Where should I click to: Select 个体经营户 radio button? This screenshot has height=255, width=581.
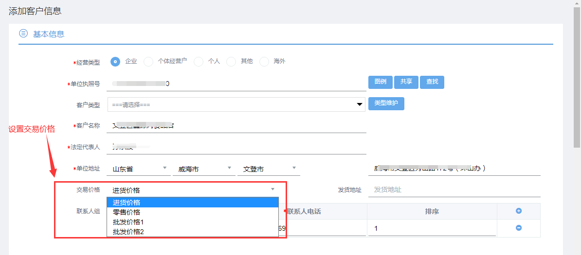pos(148,61)
